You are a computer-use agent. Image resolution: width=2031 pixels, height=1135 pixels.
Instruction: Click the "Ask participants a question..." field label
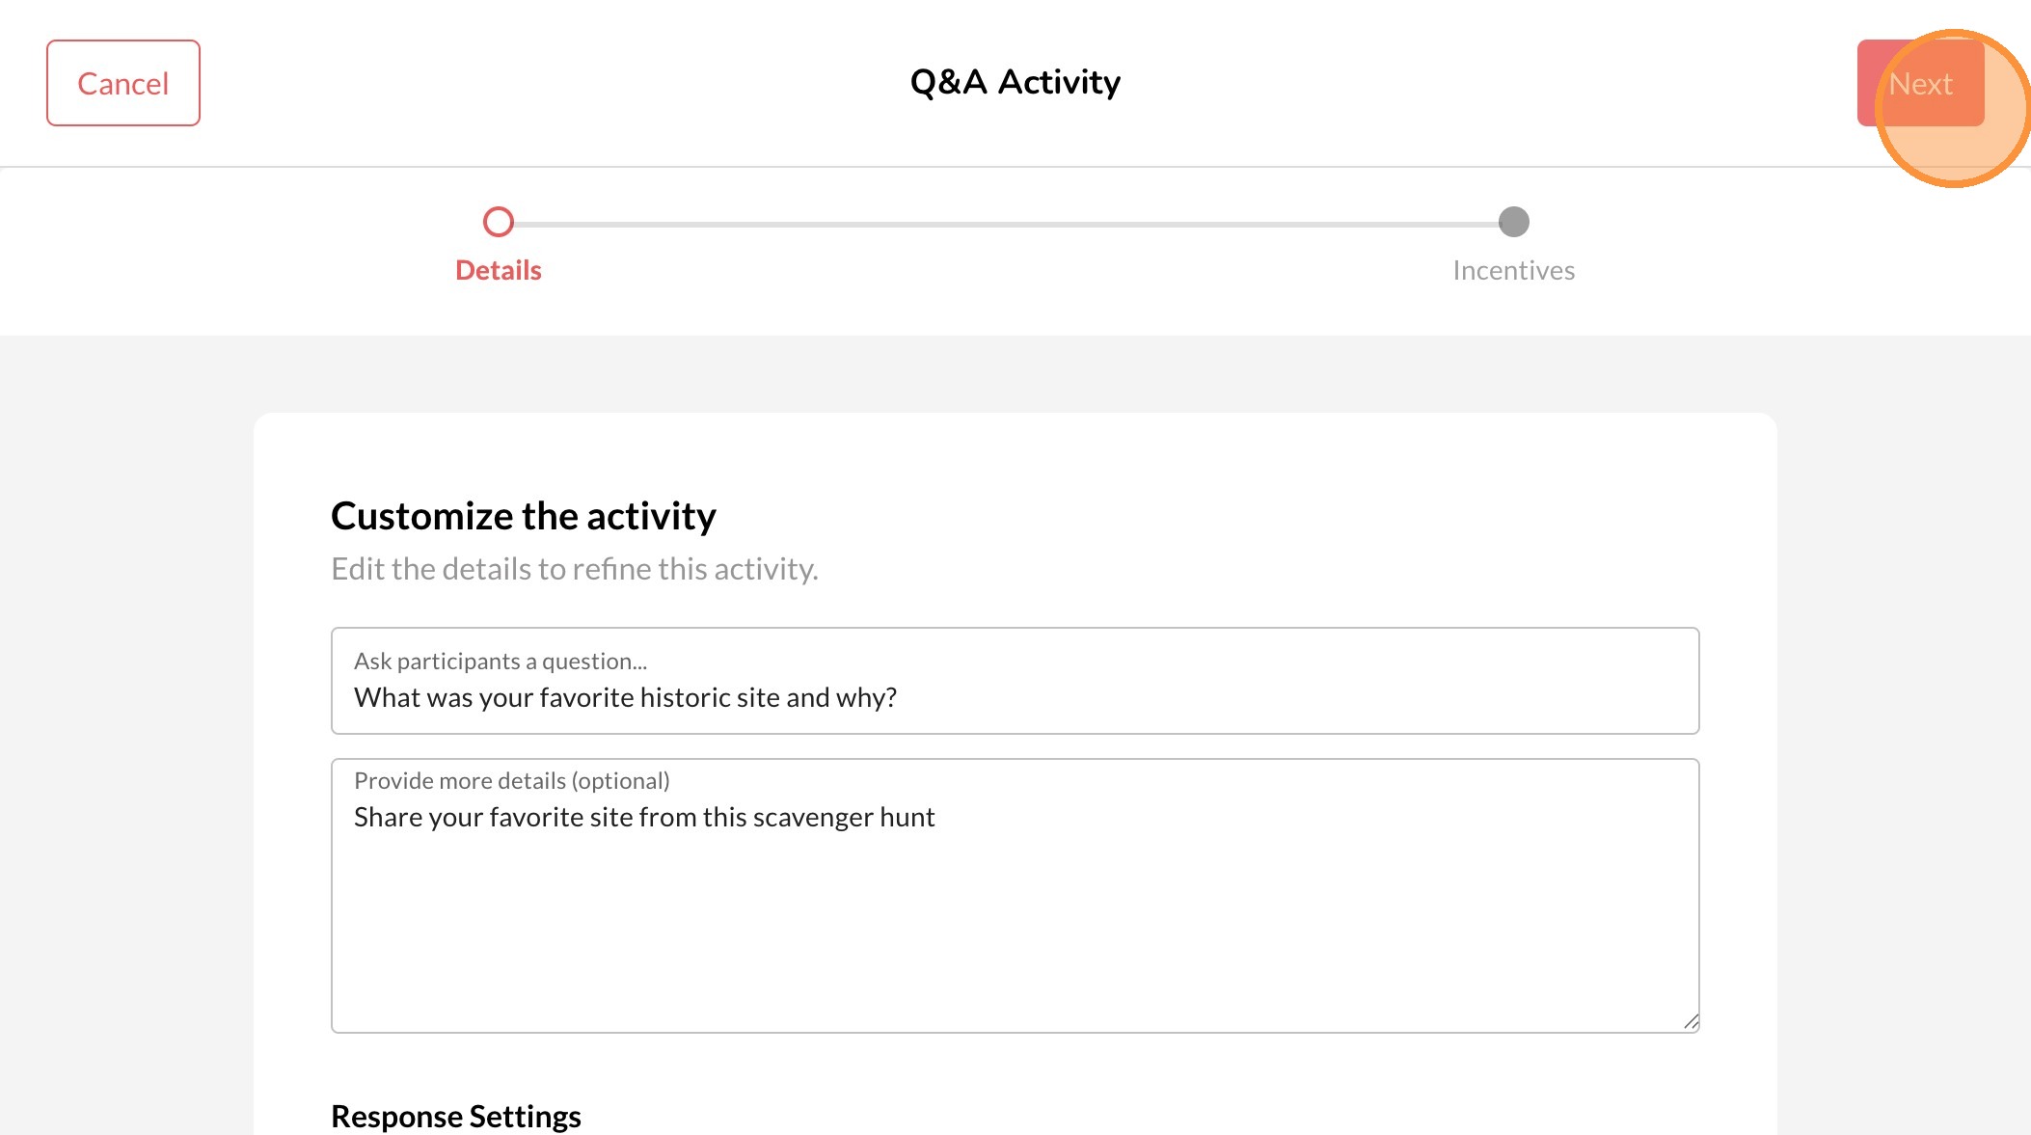point(500,662)
